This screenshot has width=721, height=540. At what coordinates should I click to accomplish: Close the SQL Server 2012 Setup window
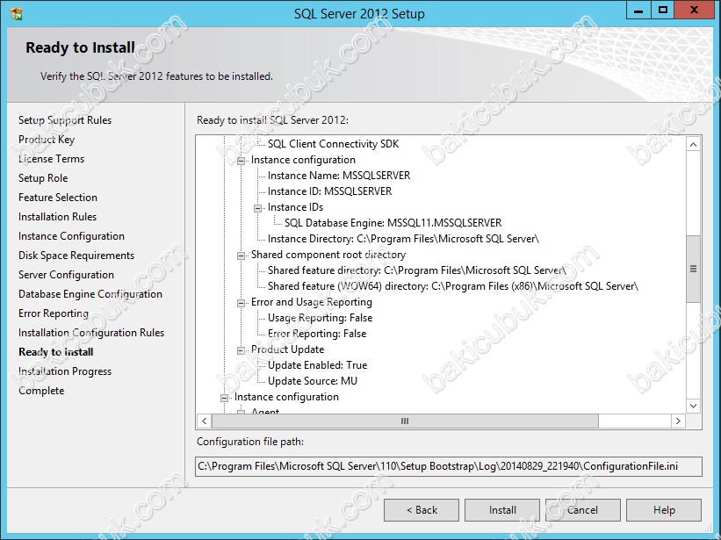coord(695,11)
